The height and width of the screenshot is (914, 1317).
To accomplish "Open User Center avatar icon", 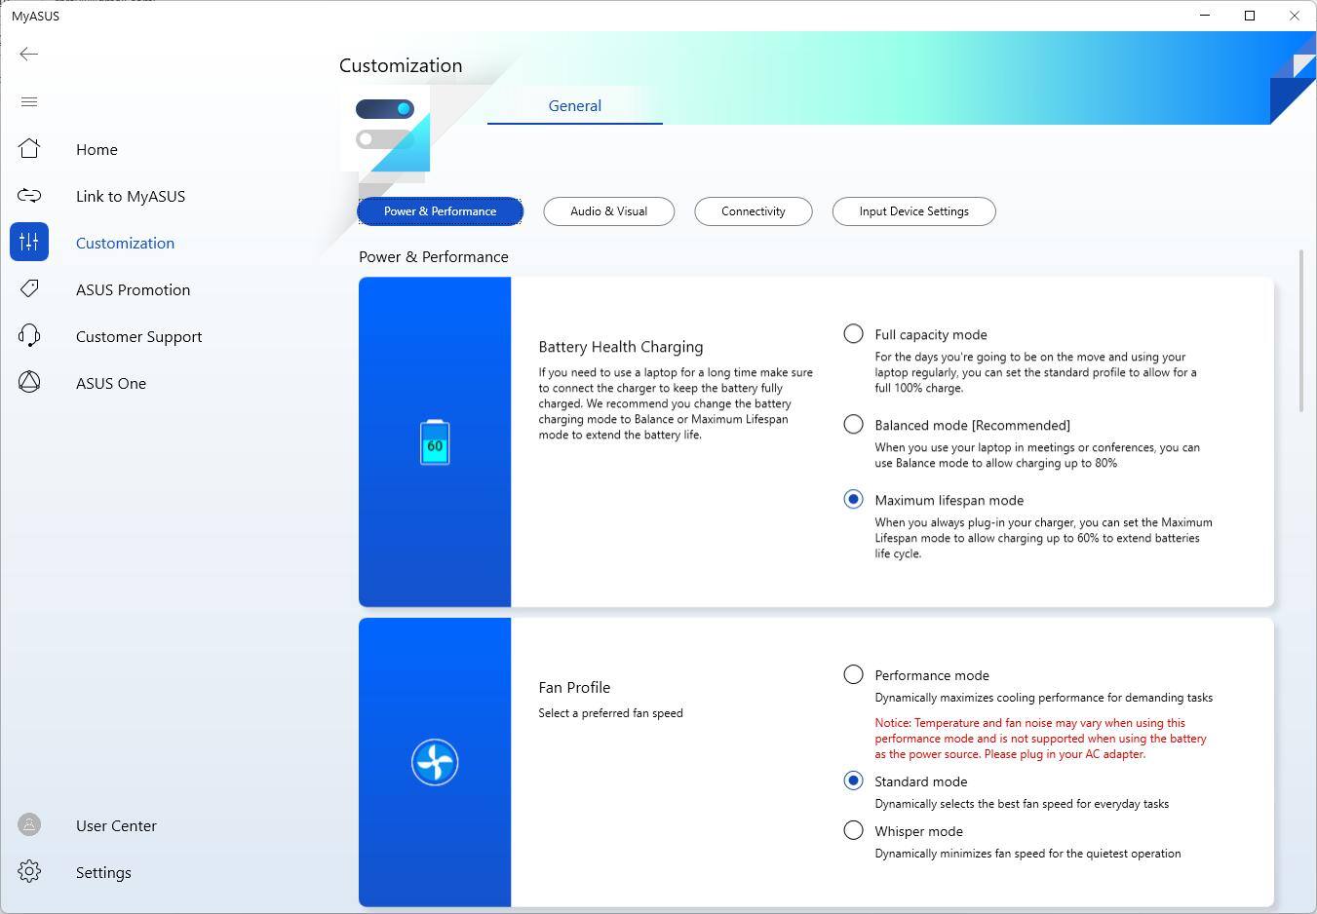I will [29, 825].
